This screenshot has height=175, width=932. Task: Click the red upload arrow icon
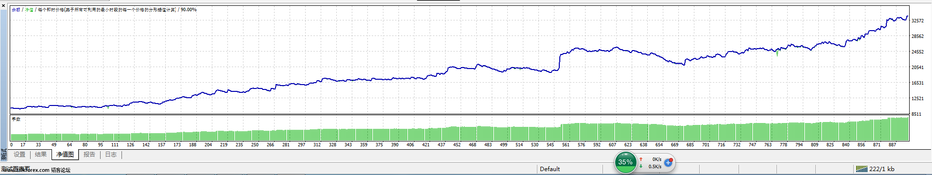641,159
